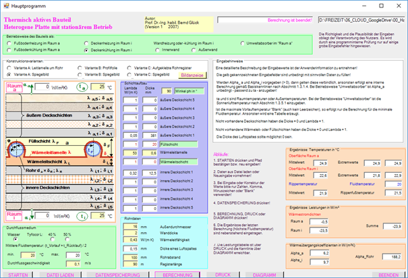The image size is (408, 278).
Task: Choose Außenwand radio button
Action: (x=194, y=50)
